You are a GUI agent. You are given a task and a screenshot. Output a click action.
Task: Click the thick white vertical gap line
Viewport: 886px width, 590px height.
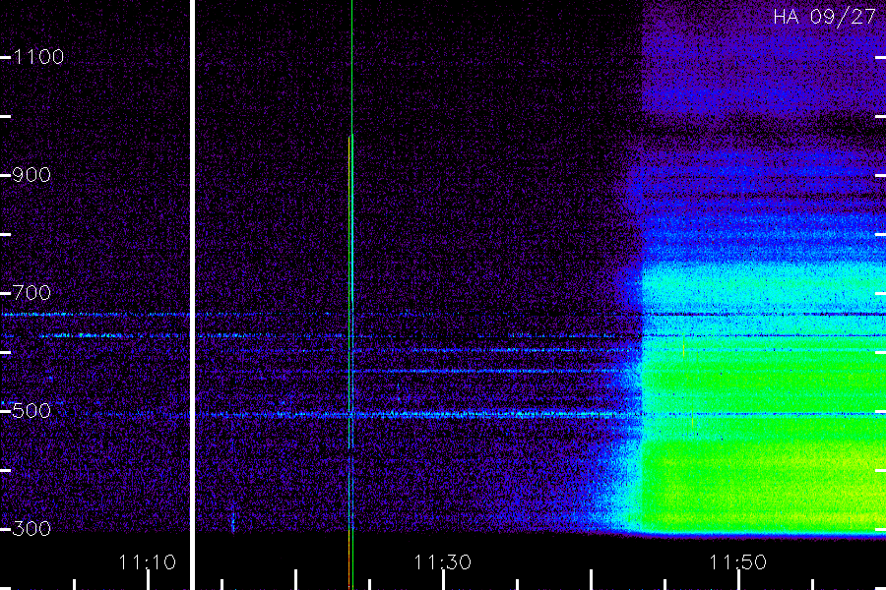[192, 295]
